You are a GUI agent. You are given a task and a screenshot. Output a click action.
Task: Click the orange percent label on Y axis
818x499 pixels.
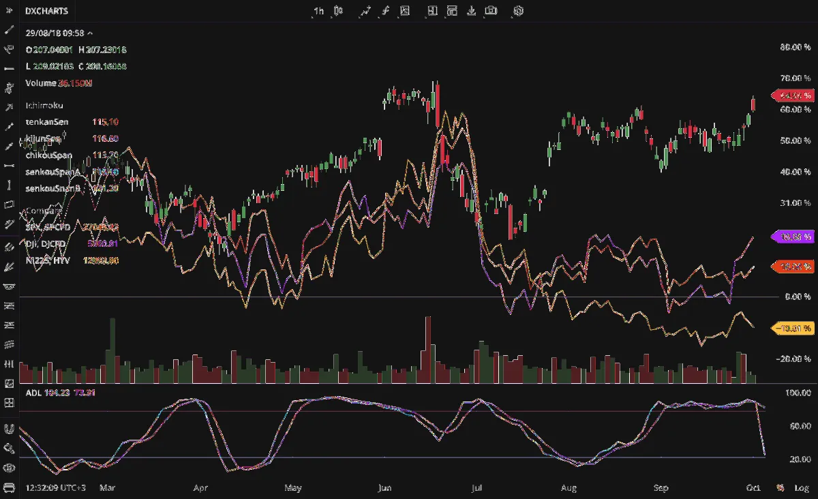793,266
